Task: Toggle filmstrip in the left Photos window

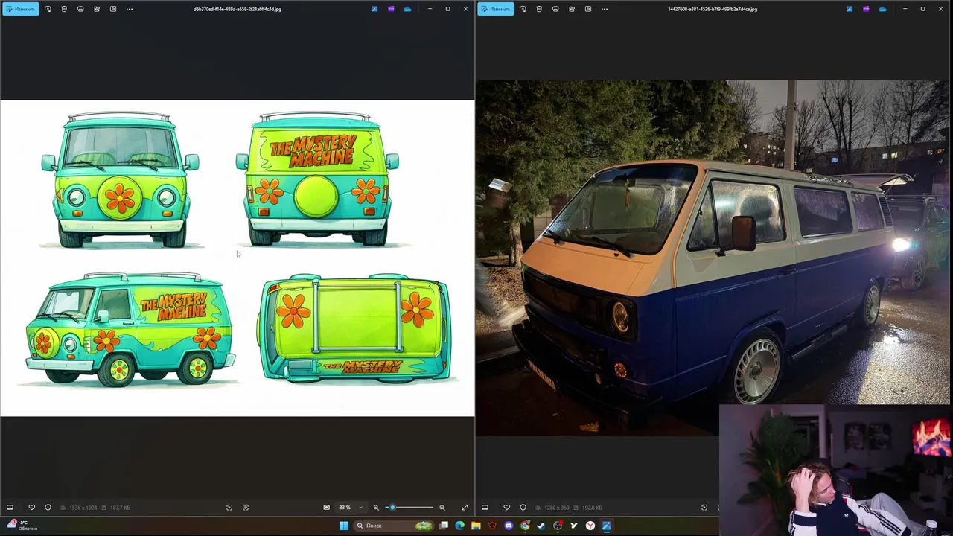Action: tap(10, 508)
